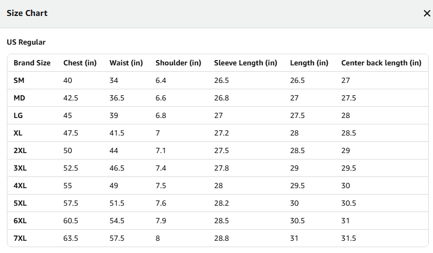Select the LG size row label
The height and width of the screenshot is (253, 433).
coord(18,115)
